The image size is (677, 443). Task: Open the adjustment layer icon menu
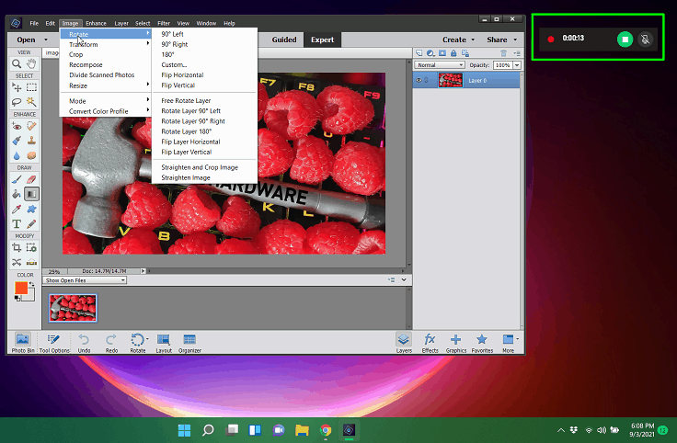[430, 53]
